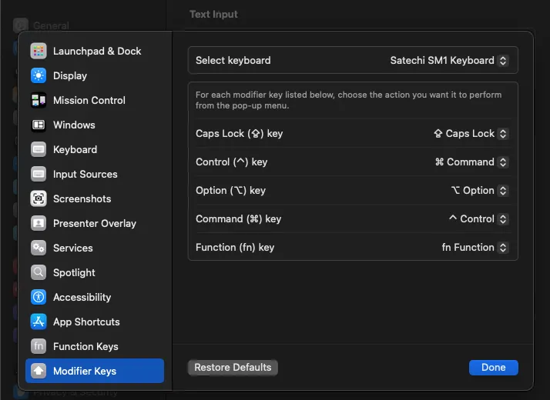Select Modifier Keys label in sidebar
This screenshot has height=400, width=550.
[x=85, y=371]
